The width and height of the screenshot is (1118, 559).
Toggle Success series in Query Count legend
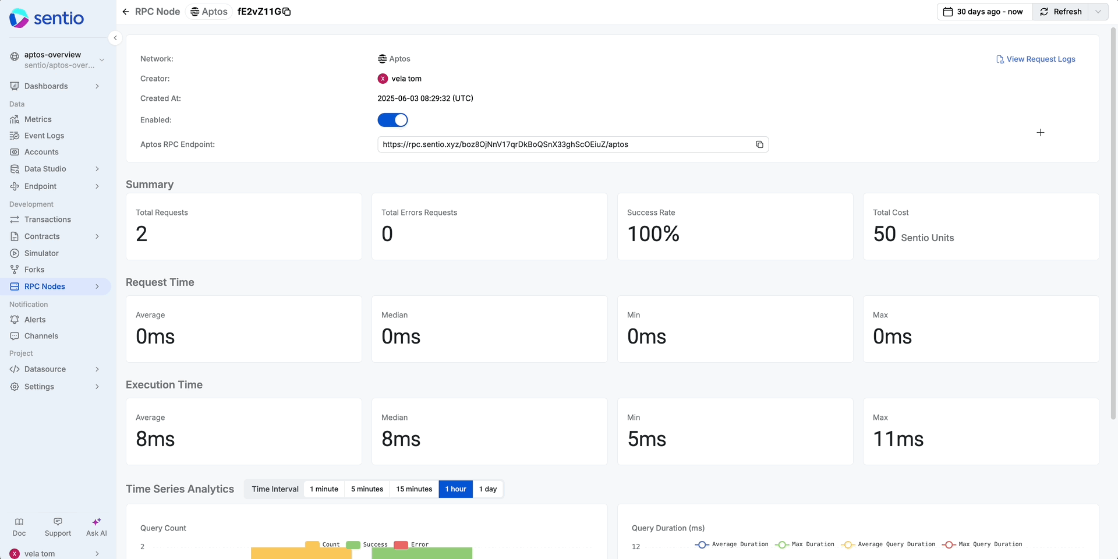367,544
